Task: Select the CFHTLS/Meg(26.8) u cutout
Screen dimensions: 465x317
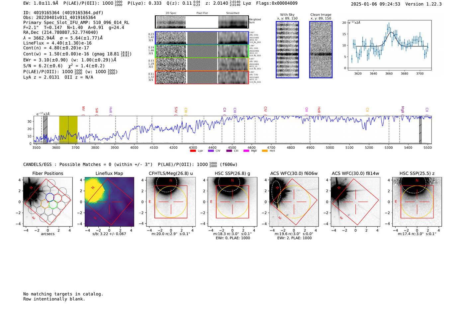Action: (171, 202)
